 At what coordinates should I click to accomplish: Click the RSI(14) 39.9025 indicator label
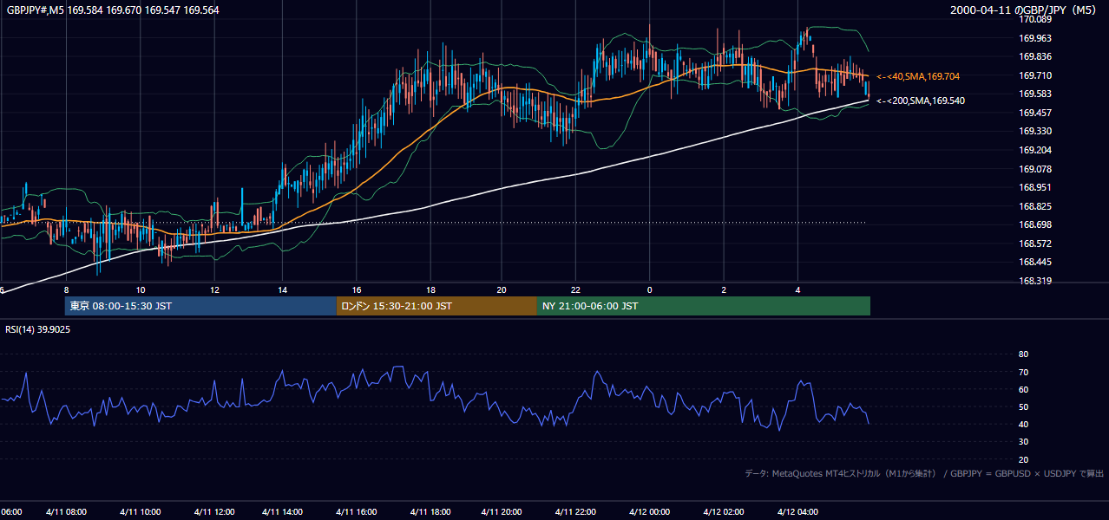point(38,329)
